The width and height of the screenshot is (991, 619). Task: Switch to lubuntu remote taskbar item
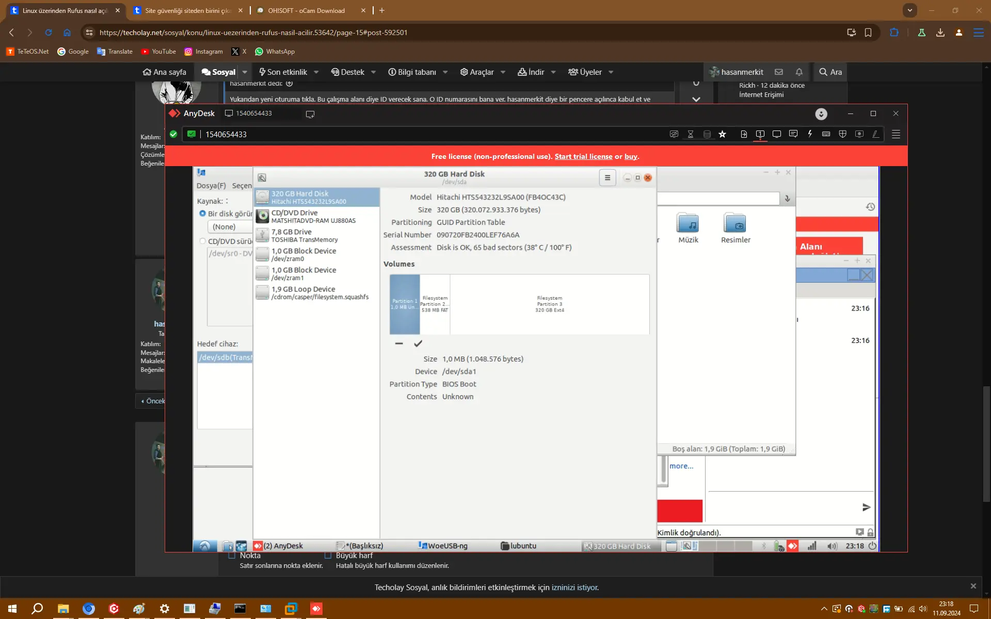click(x=519, y=546)
